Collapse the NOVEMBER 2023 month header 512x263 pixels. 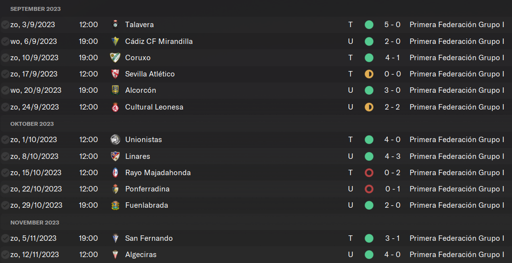[x=34, y=223]
